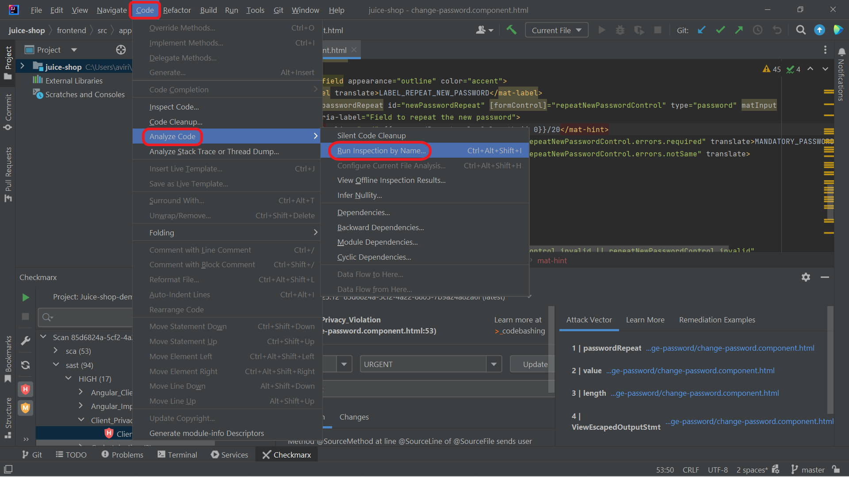Click the Debug bug icon in toolbar
The height and width of the screenshot is (477, 849).
pyautogui.click(x=620, y=30)
